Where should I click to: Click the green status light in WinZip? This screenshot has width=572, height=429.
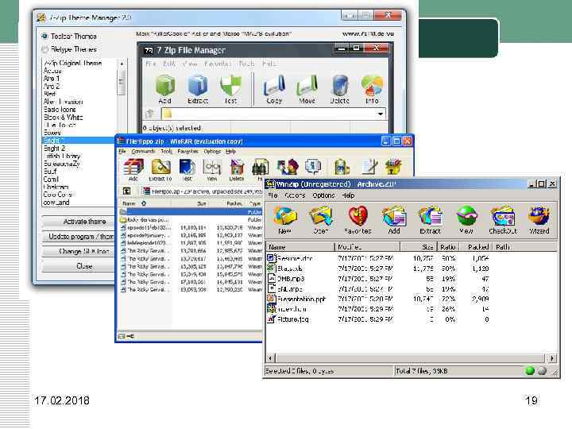(x=530, y=371)
